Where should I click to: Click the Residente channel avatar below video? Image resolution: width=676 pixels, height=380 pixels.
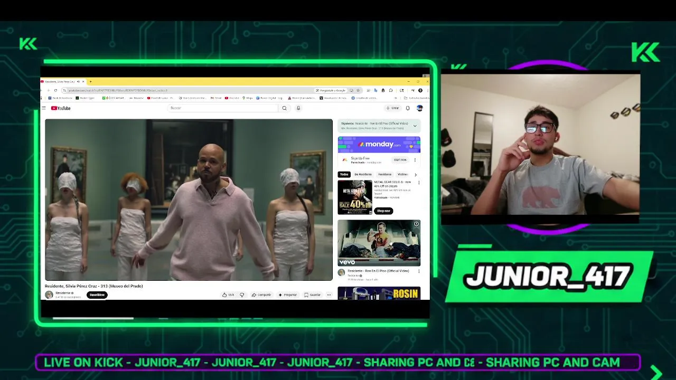(49, 294)
